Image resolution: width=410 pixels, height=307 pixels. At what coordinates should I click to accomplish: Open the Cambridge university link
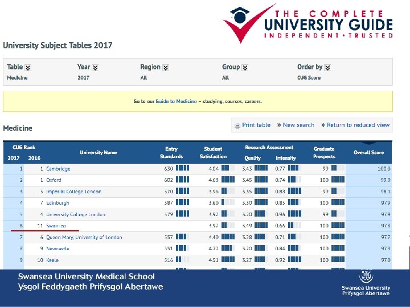point(58,169)
